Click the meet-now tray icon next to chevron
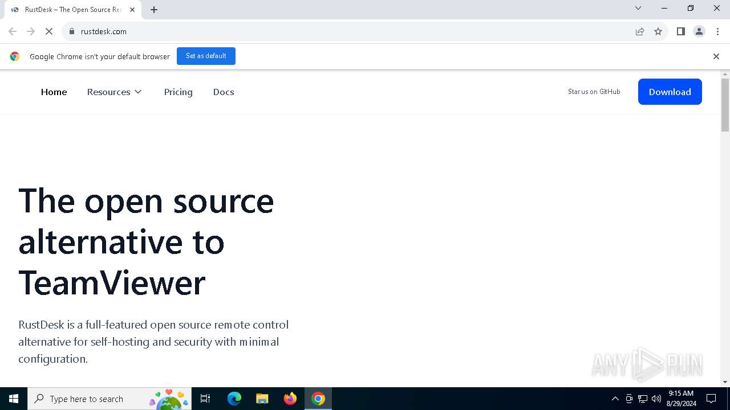 click(x=629, y=399)
